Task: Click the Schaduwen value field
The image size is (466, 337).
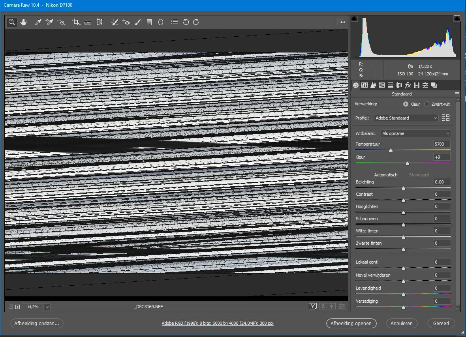Action: pyautogui.click(x=442, y=219)
